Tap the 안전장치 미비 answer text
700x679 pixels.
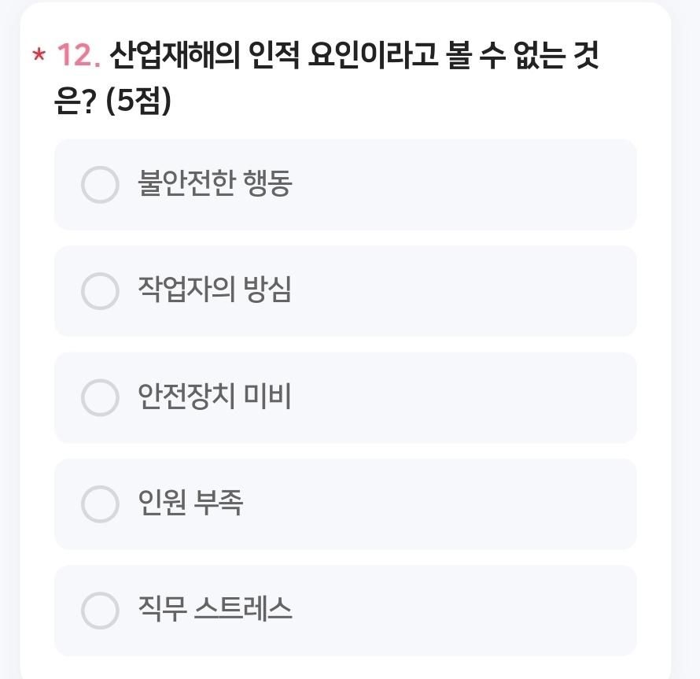click(215, 397)
